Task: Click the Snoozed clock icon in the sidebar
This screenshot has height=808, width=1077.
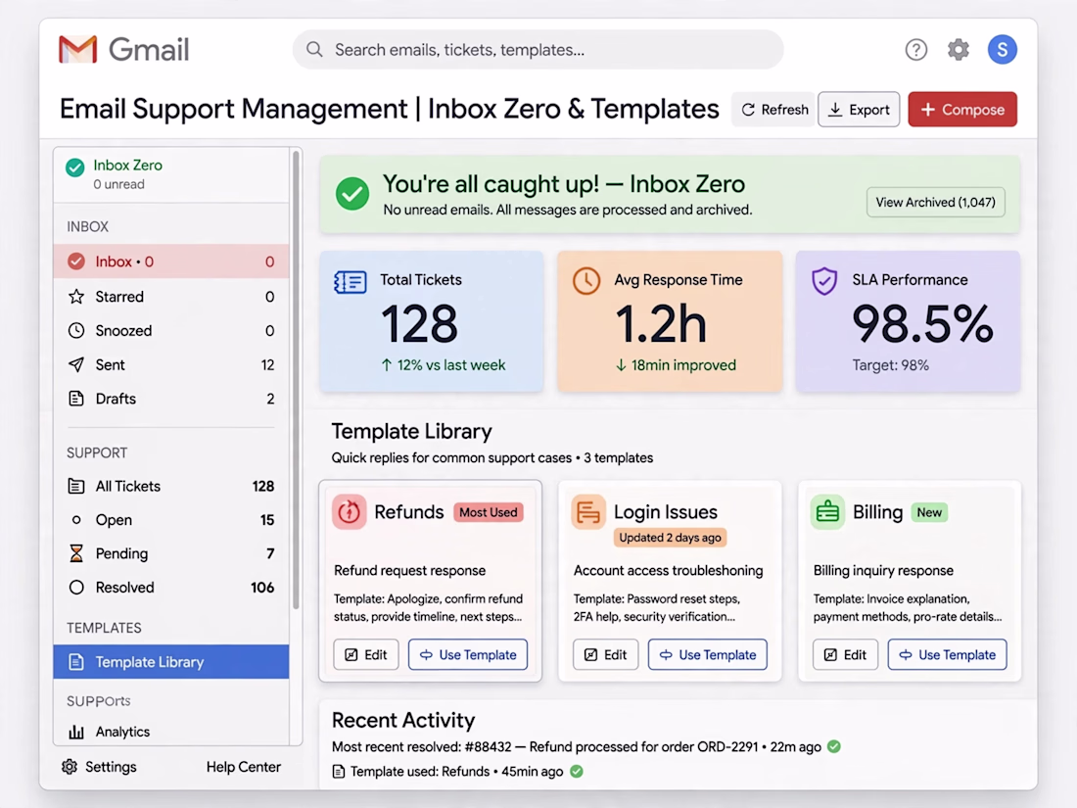Action: (x=76, y=330)
